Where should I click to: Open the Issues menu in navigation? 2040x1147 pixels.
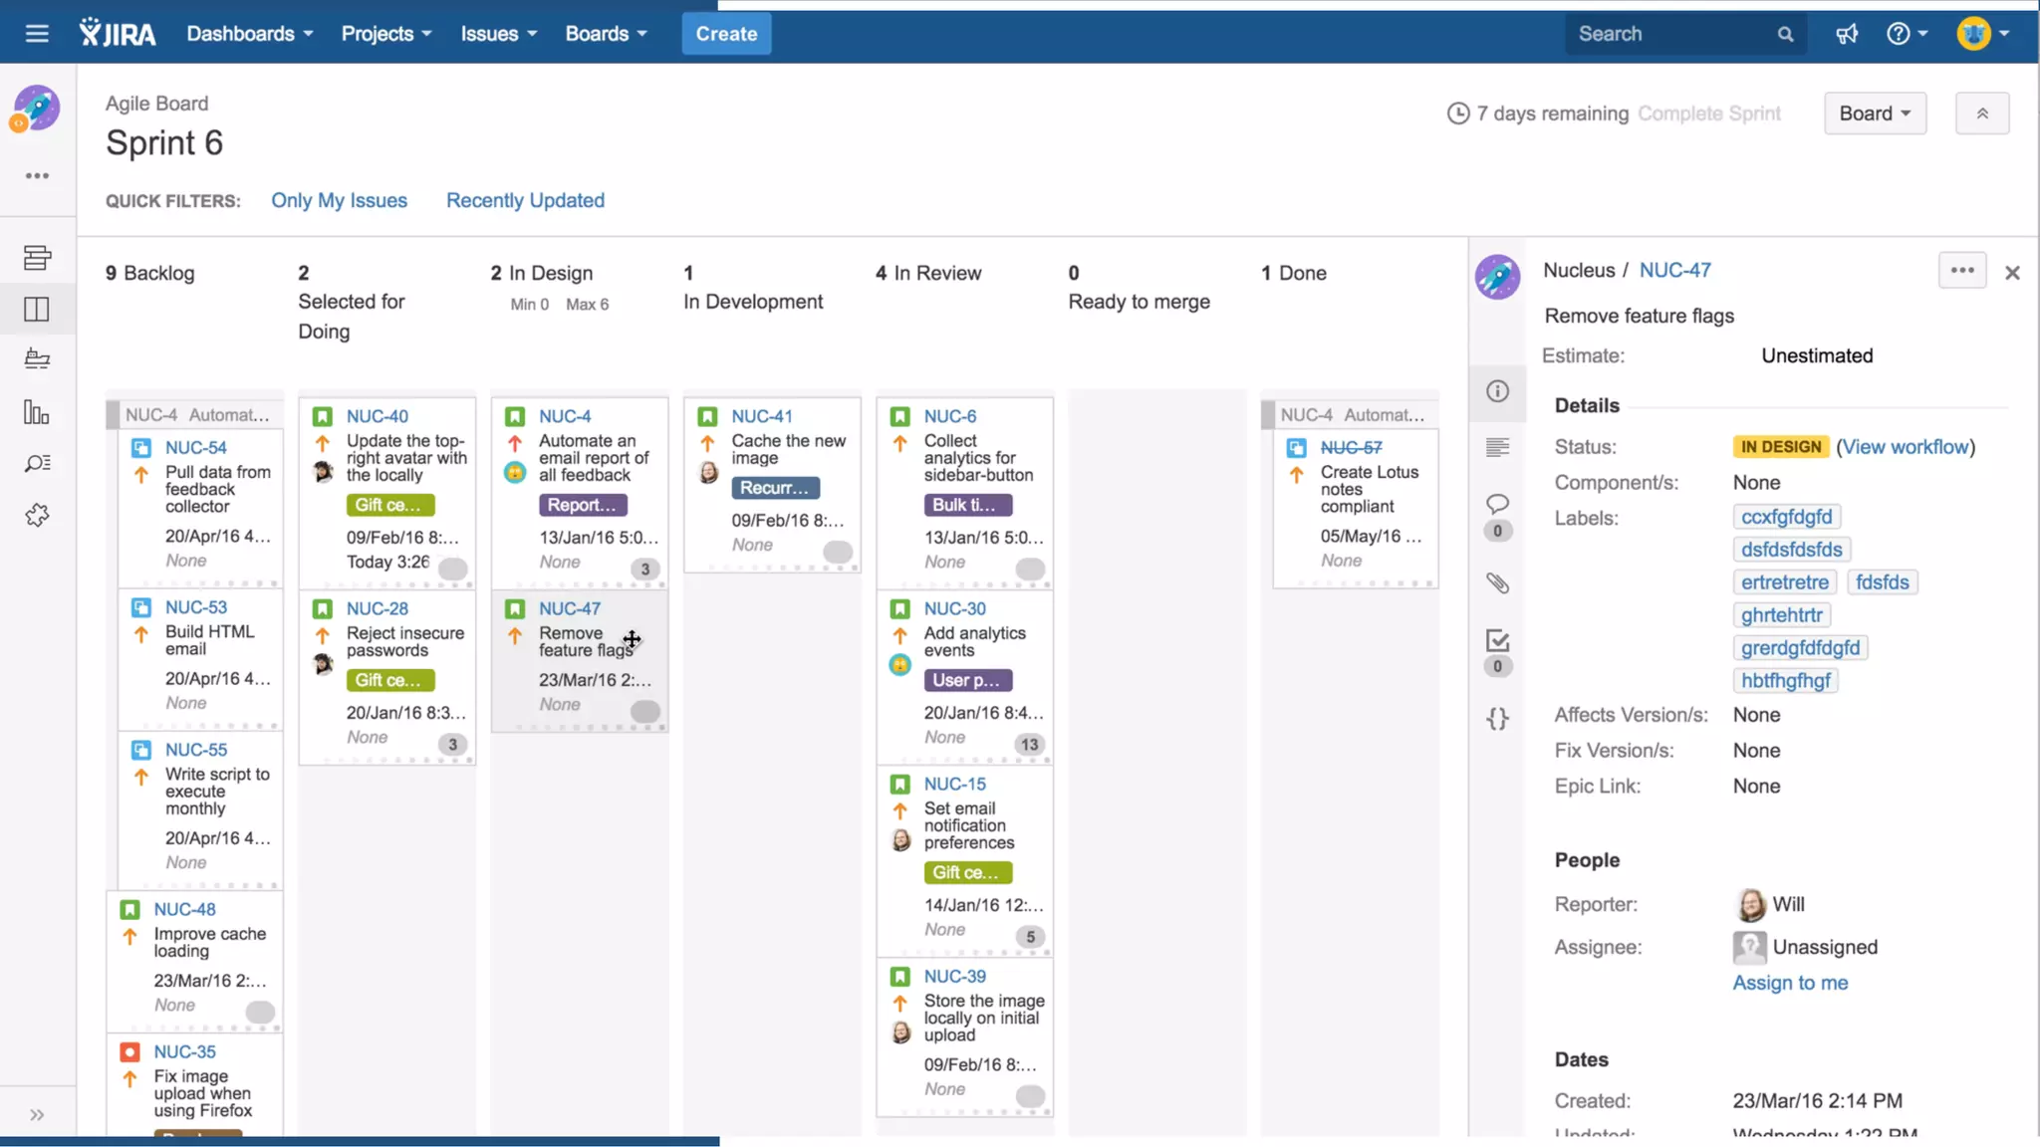click(x=498, y=34)
